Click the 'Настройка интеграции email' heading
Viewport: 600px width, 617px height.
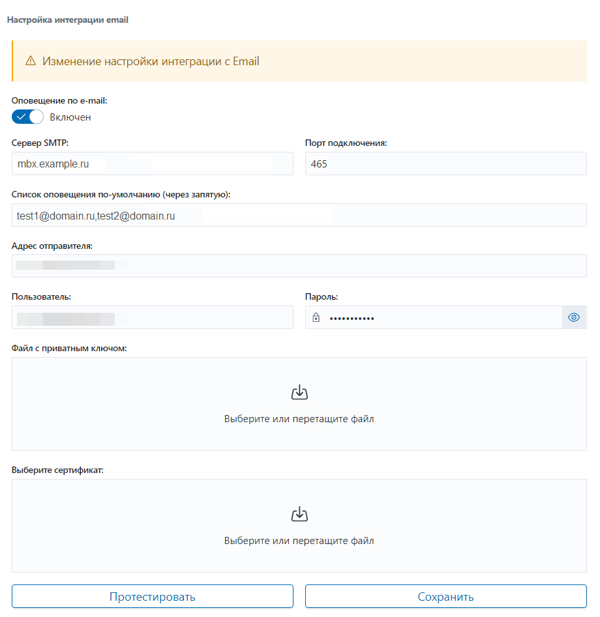(68, 20)
